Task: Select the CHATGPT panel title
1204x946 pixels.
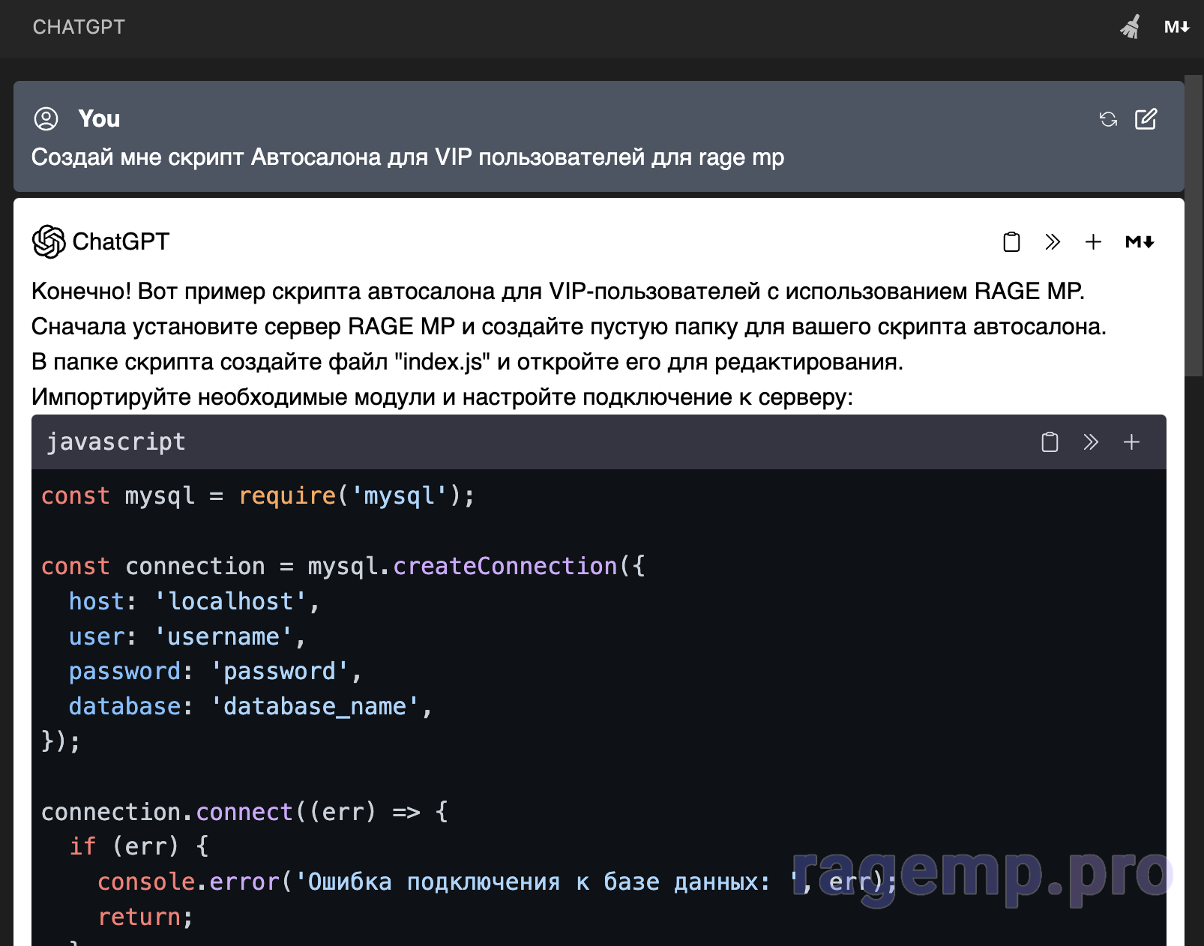Action: pos(79,27)
